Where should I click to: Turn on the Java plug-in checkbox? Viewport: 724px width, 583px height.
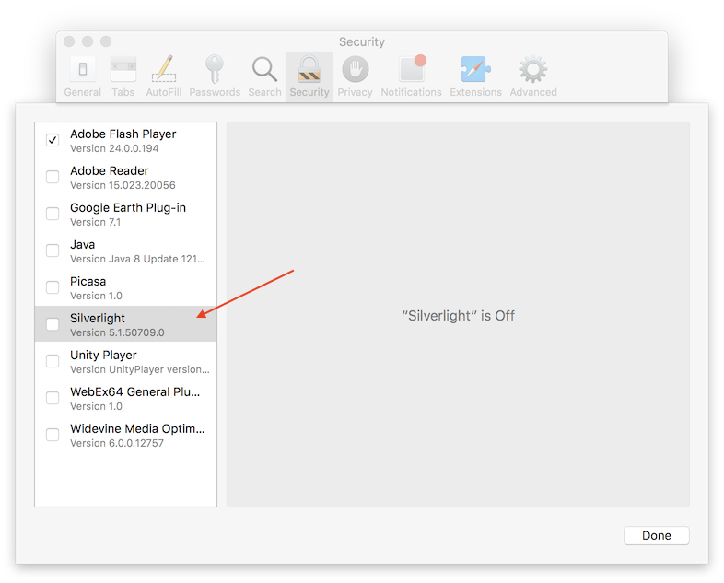(x=53, y=251)
